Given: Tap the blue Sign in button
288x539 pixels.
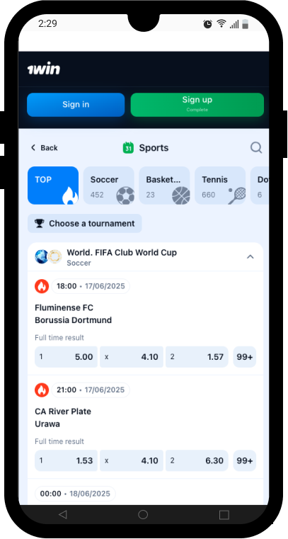Looking at the screenshot, I should coord(76,105).
